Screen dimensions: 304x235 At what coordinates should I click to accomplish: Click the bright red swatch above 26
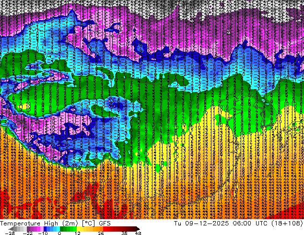click(x=105, y=229)
